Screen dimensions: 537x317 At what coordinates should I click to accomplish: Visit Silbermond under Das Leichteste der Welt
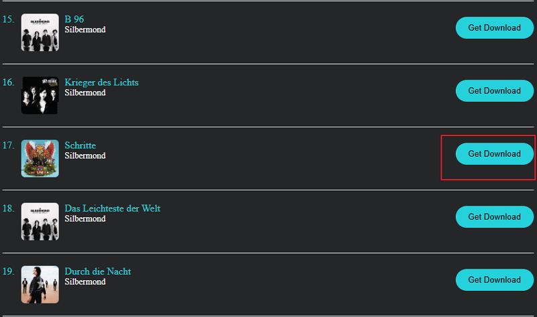click(x=85, y=218)
